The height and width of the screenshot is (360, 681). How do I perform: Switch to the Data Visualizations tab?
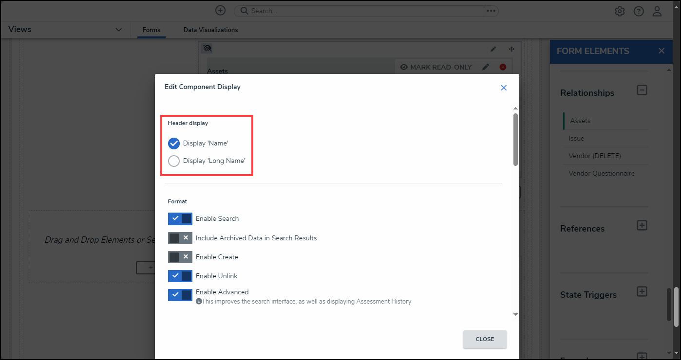[210, 30]
